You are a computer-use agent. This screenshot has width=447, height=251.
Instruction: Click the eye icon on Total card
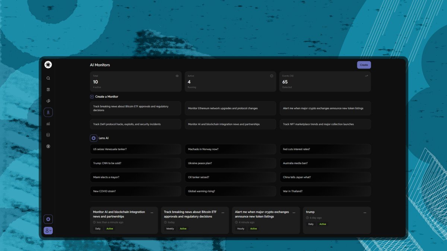click(177, 76)
